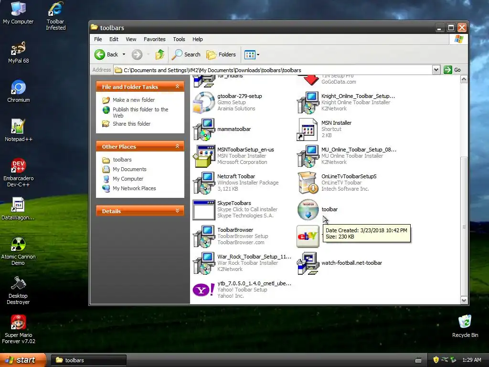Image resolution: width=489 pixels, height=367 pixels.
Task: Select the eBay toolbar installer icon
Action: coord(308,237)
